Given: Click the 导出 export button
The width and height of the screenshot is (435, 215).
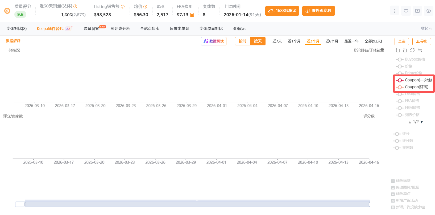Looking at the screenshot, I should point(421,41).
